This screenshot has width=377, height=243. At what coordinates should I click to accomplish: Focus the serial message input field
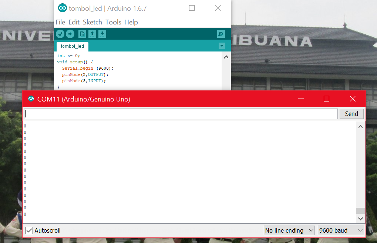(181, 114)
